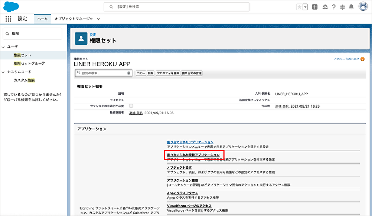Image resolution: width=372 pixels, height=216 pixels.
Task: Open オブジェクト設定 link
Action: [179, 168]
